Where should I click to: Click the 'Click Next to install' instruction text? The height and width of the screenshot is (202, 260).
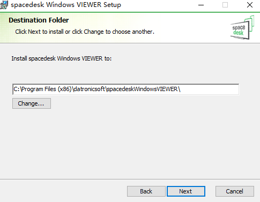tap(85, 32)
